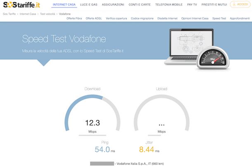Open the Assicurazioni menu

coord(113,5)
